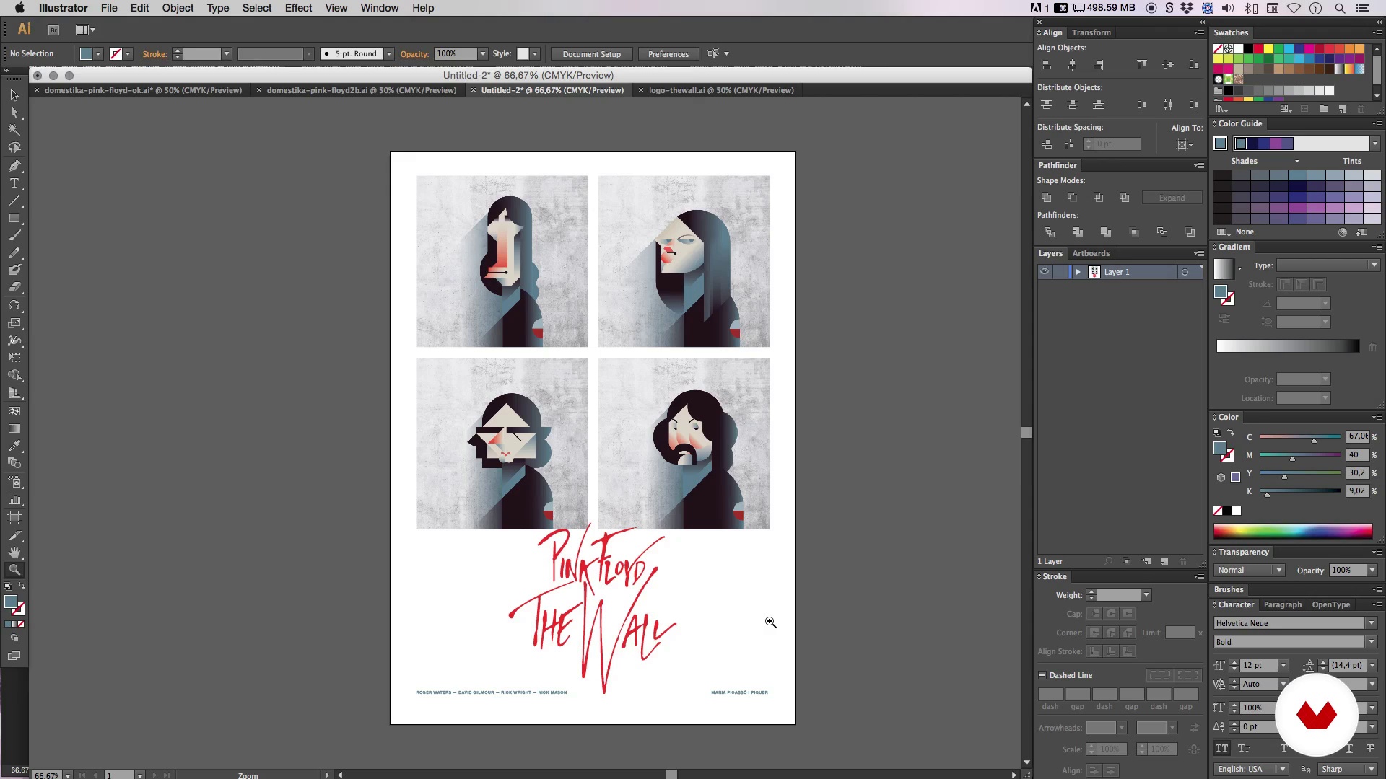Select the Zoom tool in toolbox
The width and height of the screenshot is (1386, 779).
(14, 570)
